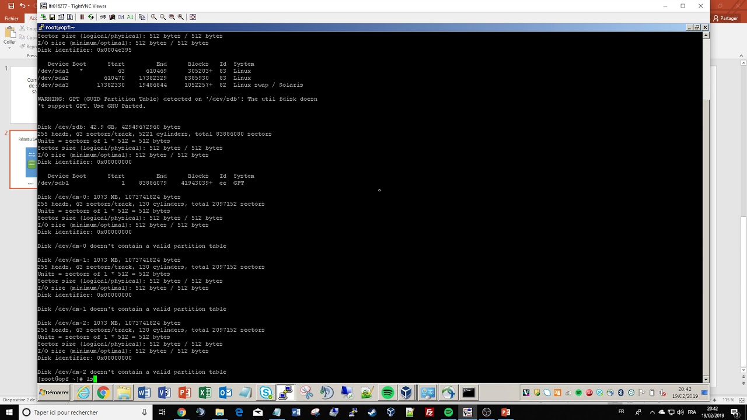Show the connection info toolbar icon
The width and height of the screenshot is (747, 420).
[70, 17]
